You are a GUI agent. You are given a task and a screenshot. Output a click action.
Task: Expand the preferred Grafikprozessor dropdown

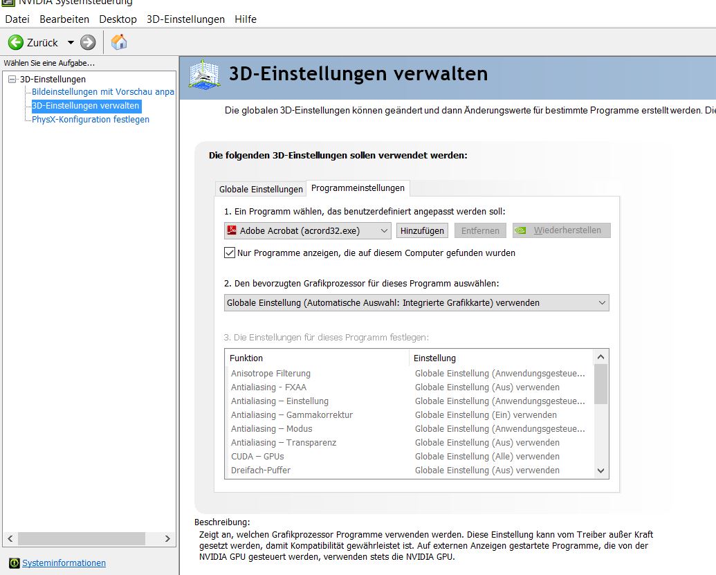[601, 302]
